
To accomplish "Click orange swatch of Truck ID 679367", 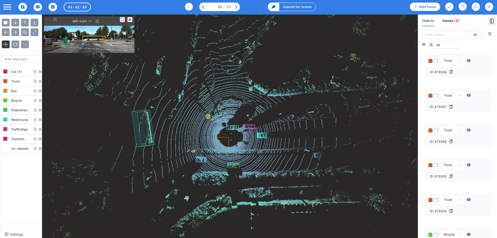I will 430,96.
